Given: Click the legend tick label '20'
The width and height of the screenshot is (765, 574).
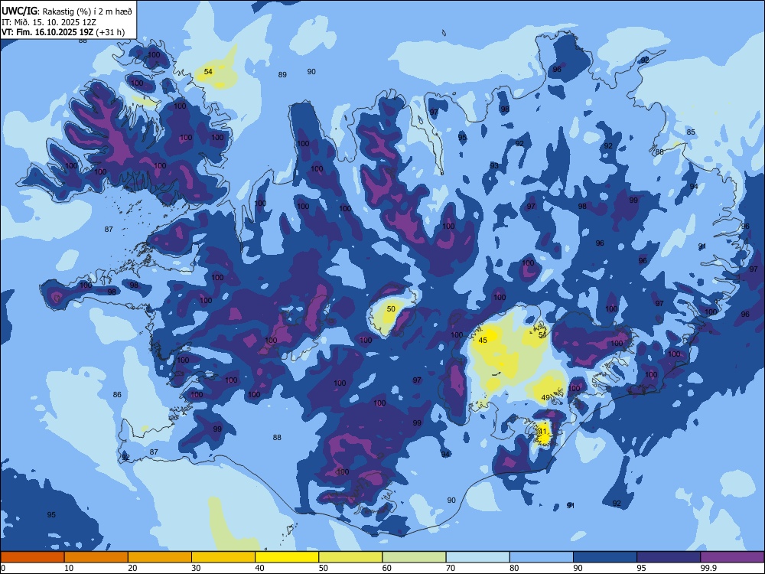Looking at the screenshot, I should coord(132,568).
